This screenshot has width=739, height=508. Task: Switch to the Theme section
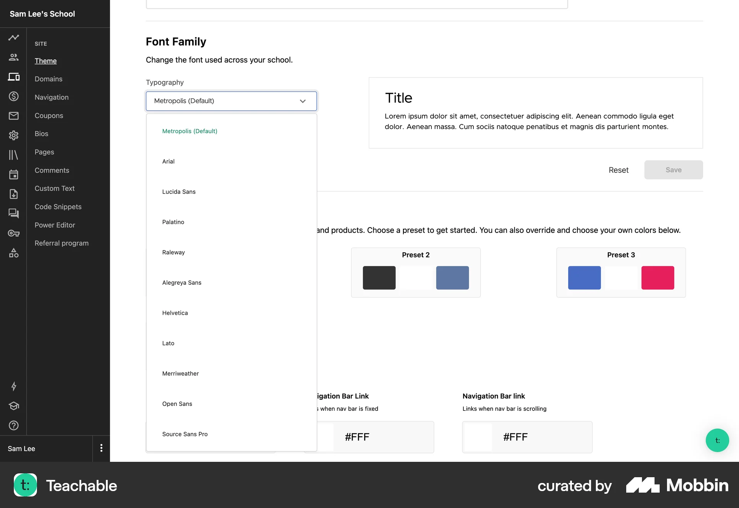[x=45, y=61]
